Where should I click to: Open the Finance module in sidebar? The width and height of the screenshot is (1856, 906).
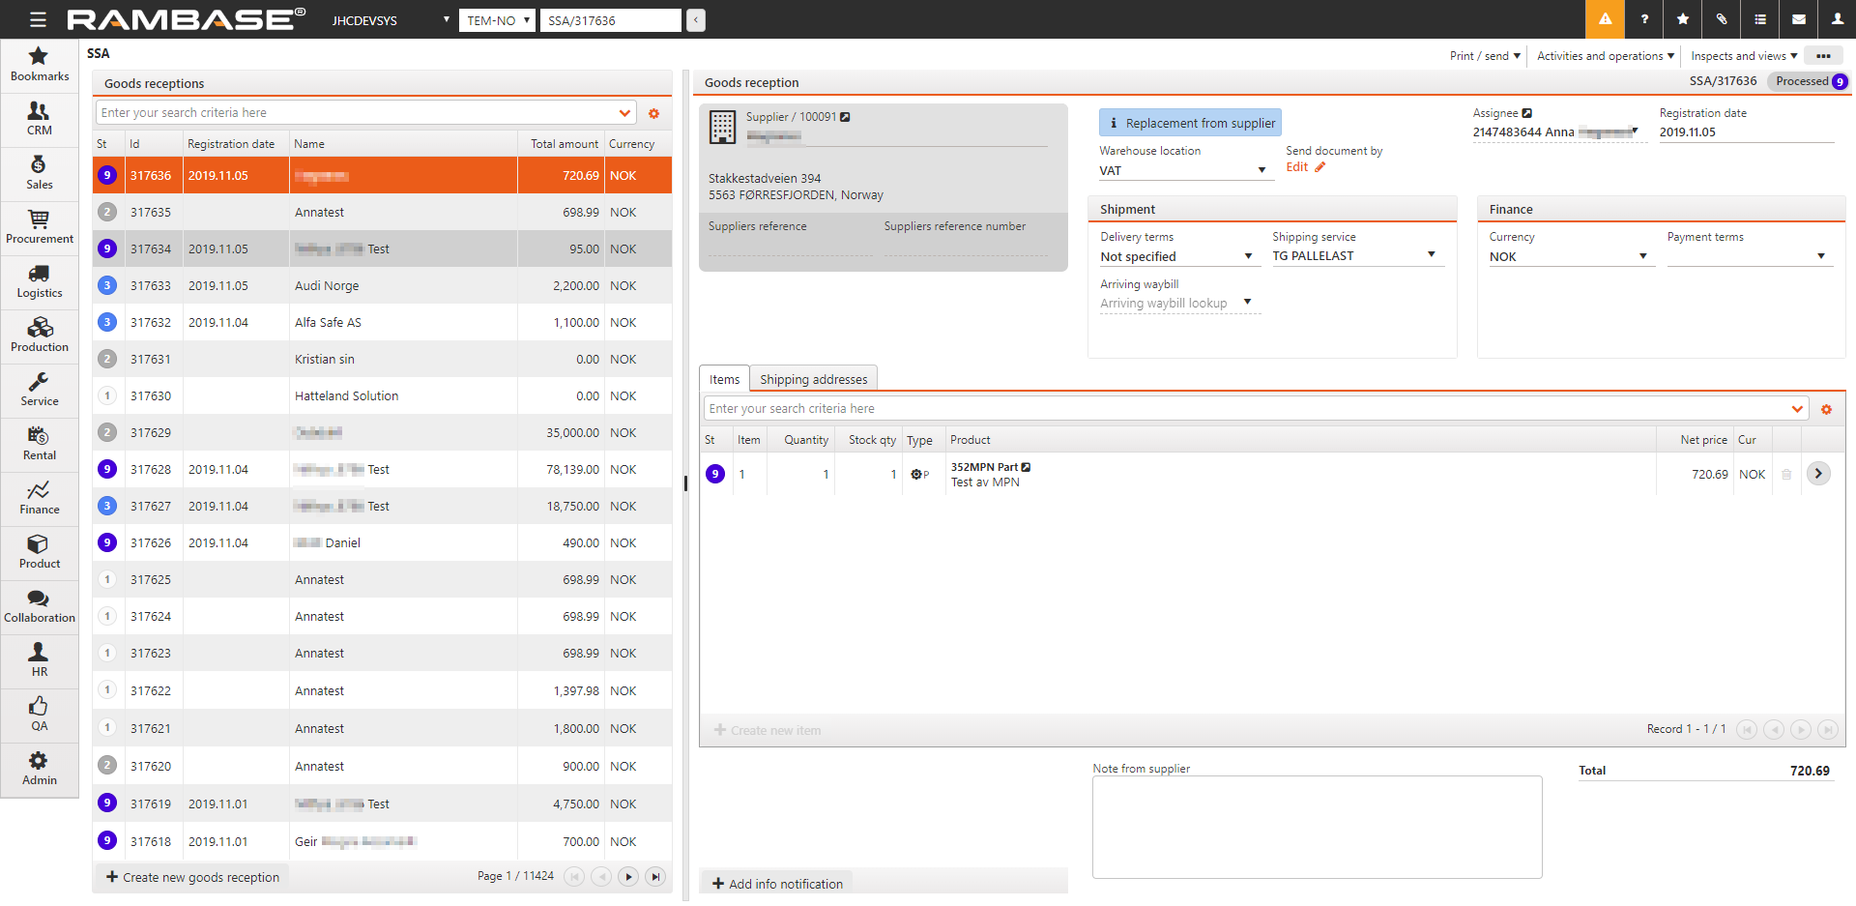[39, 498]
